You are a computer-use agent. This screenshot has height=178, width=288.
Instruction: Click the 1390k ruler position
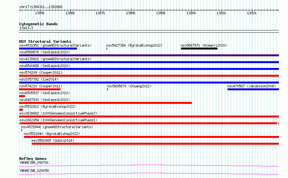tap(191, 13)
